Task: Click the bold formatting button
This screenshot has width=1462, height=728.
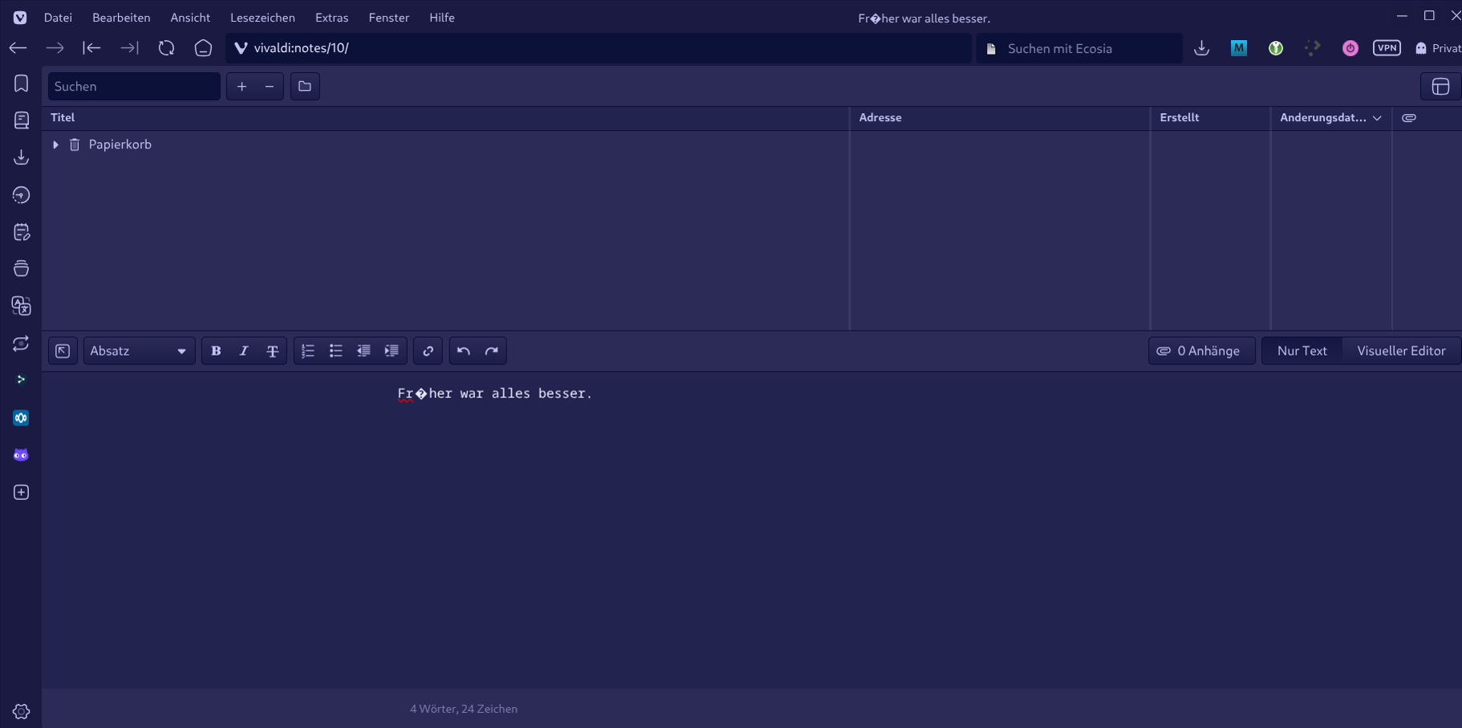Action: click(x=216, y=351)
